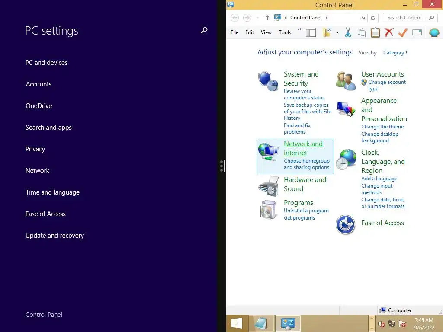
Task: Click the muted volume tray icon
Action: pos(382,324)
